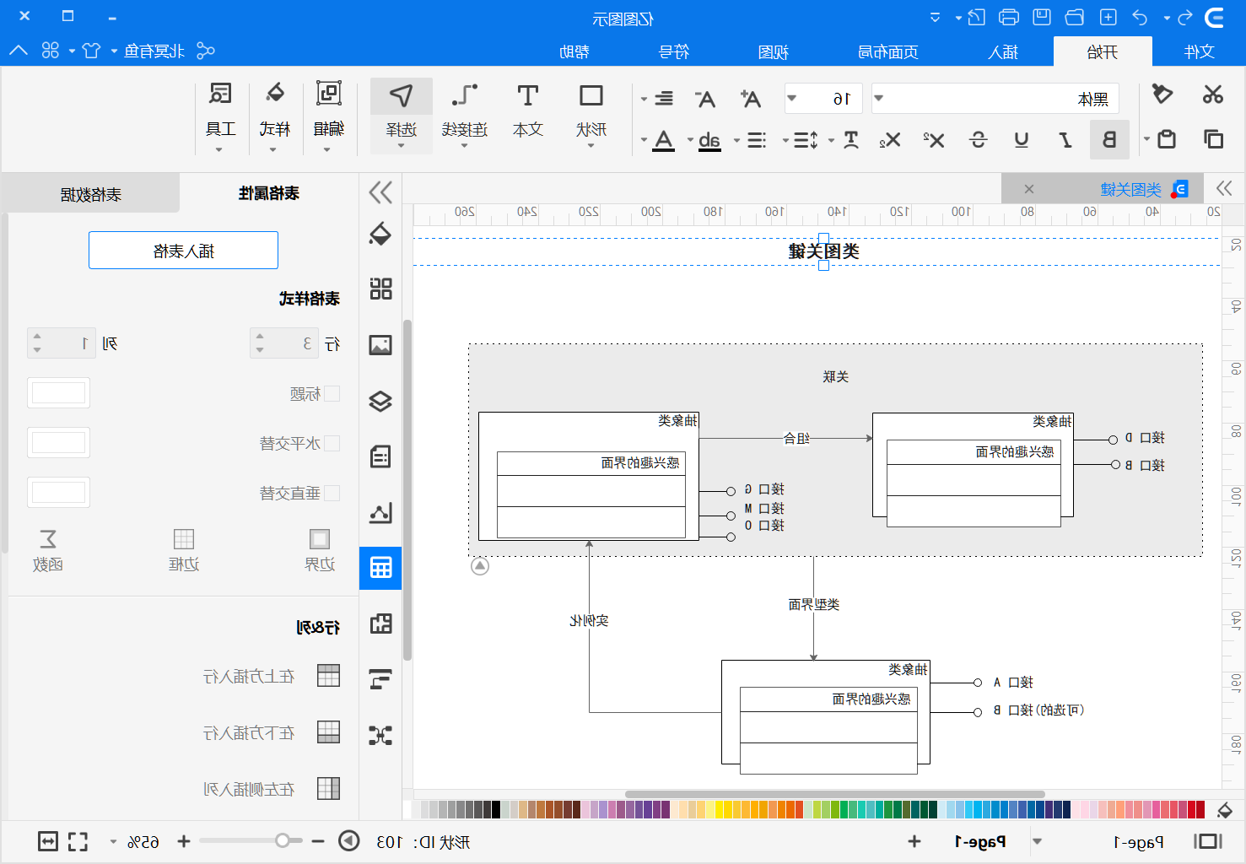Image resolution: width=1246 pixels, height=864 pixels.
Task: Toggle the 标题 checkbox
Action: [x=332, y=393]
